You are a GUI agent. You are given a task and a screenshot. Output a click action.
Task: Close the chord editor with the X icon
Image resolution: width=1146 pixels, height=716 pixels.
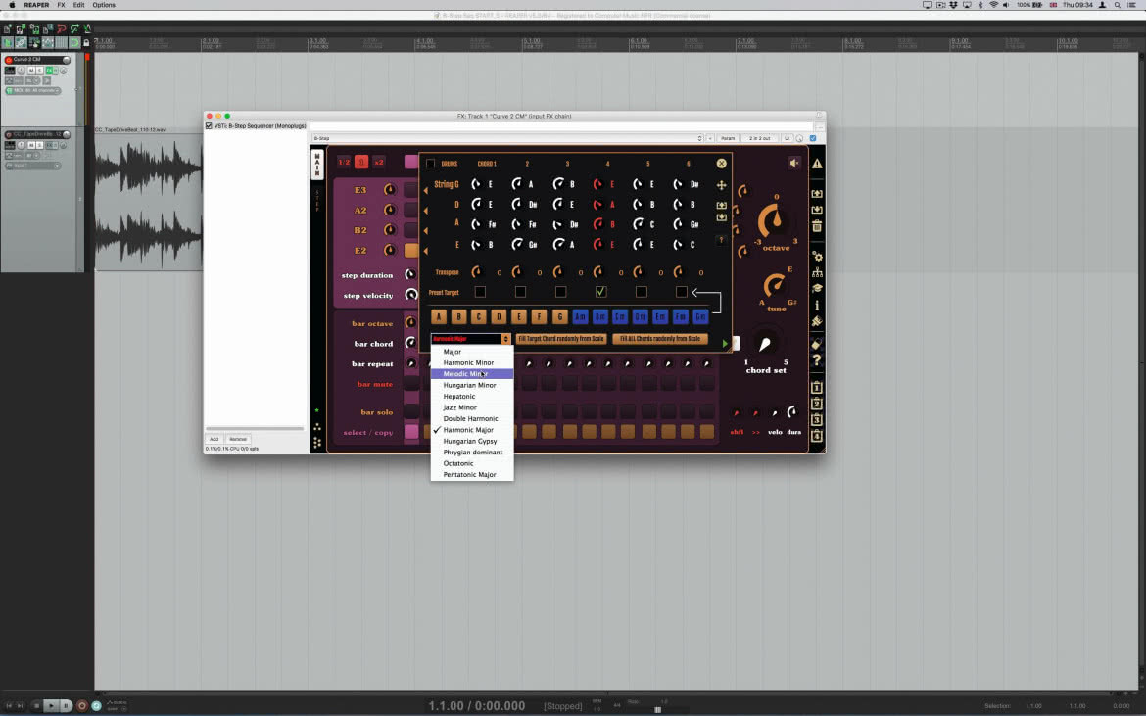click(721, 163)
